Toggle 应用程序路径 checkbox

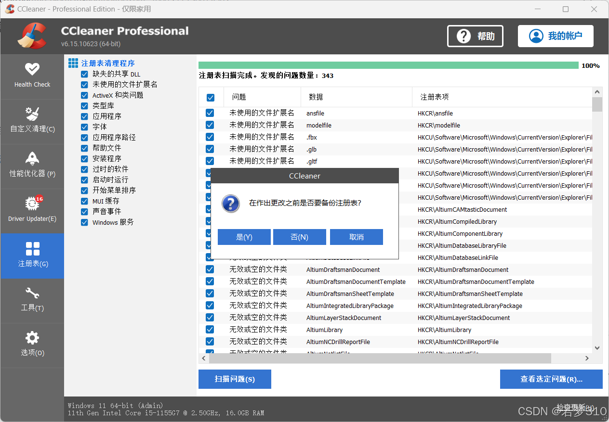(x=84, y=138)
